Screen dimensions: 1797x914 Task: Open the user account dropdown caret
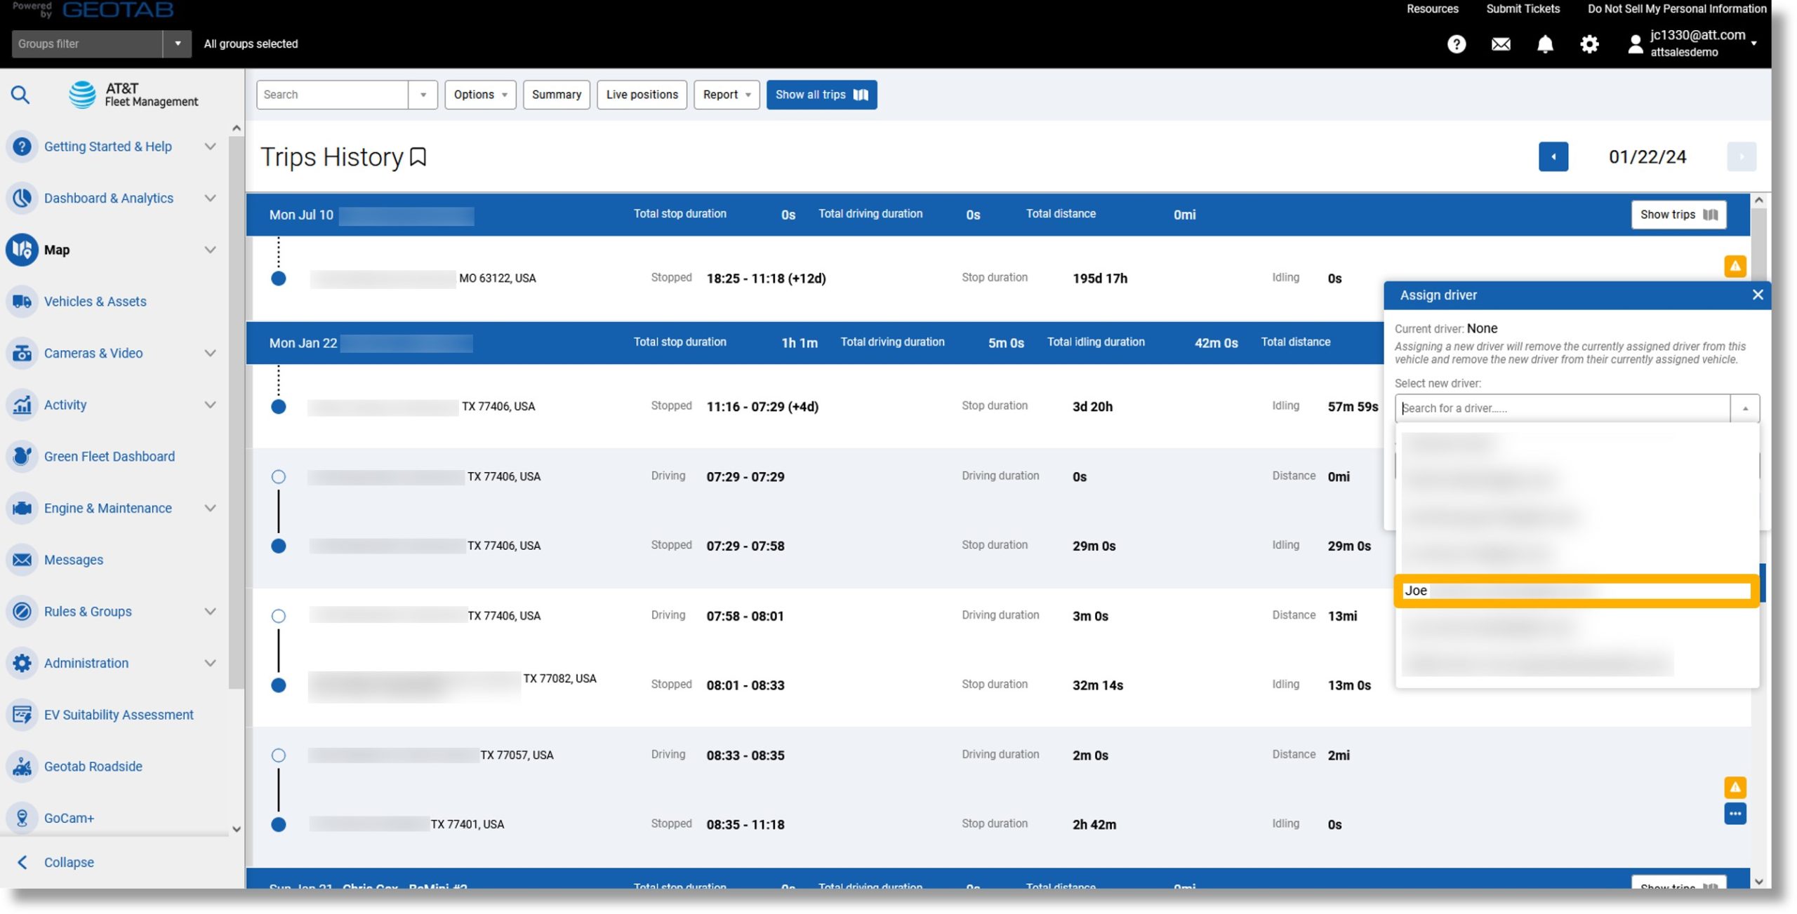click(1754, 43)
